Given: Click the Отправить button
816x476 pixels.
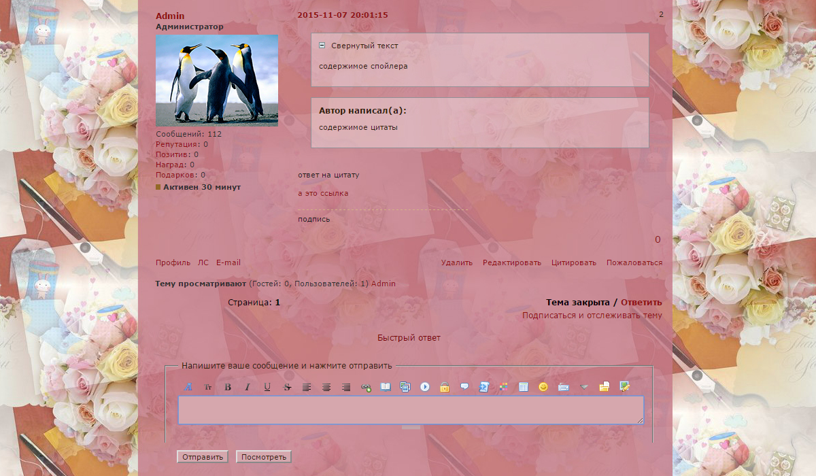Looking at the screenshot, I should click(x=203, y=457).
